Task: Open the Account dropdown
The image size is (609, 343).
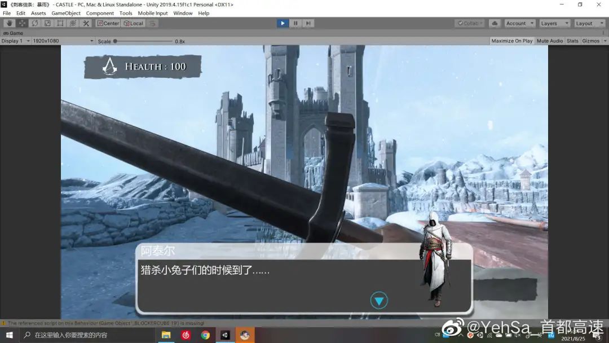Action: click(520, 23)
